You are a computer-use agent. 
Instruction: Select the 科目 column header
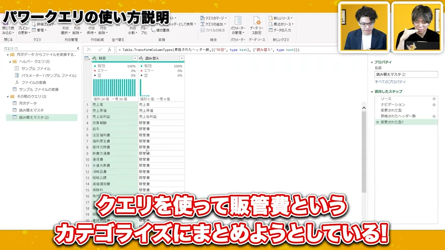(114, 58)
